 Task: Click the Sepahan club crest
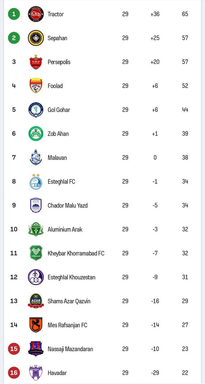click(36, 38)
